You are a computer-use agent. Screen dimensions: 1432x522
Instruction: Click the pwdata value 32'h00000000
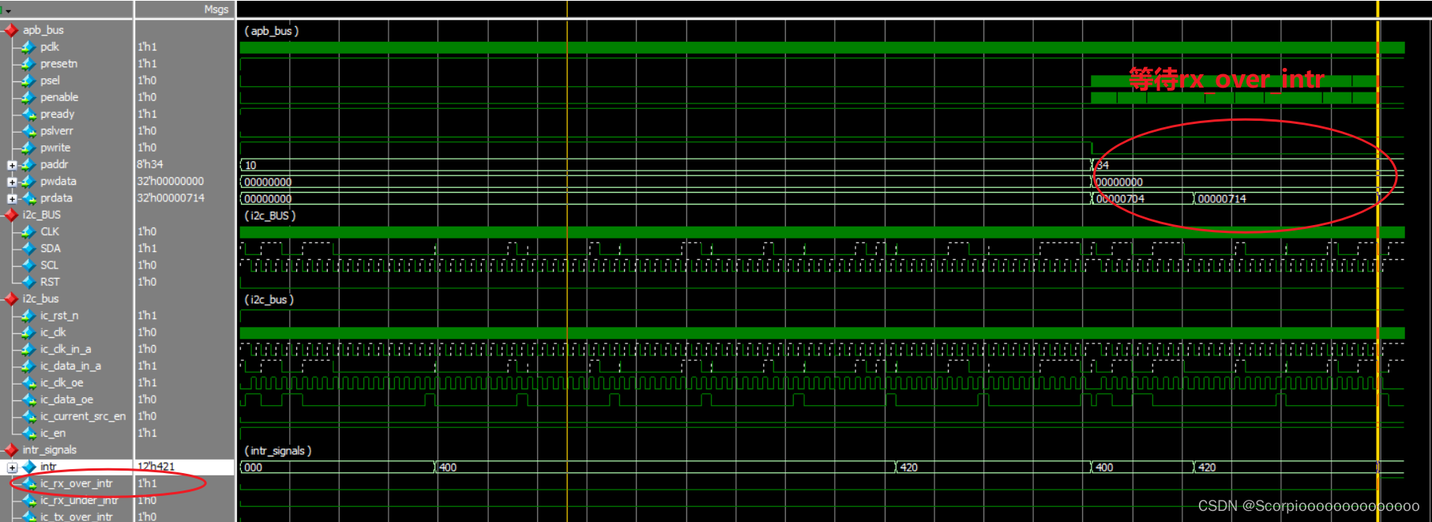171,182
